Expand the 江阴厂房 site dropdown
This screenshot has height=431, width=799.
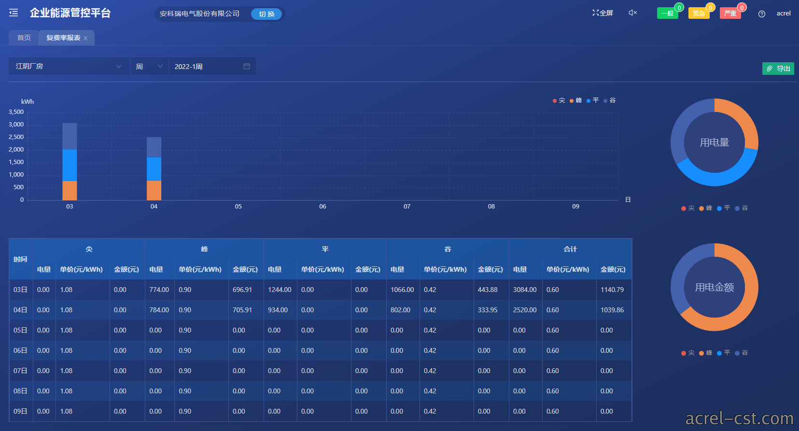(69, 66)
